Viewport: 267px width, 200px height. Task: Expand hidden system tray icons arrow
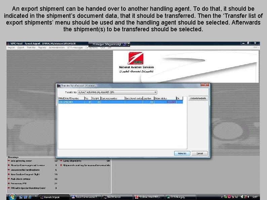pyautogui.click(x=222, y=197)
